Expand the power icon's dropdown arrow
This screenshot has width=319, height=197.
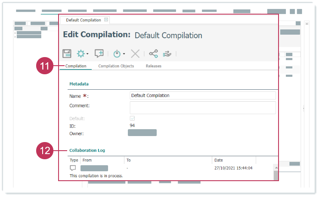coord(124,54)
